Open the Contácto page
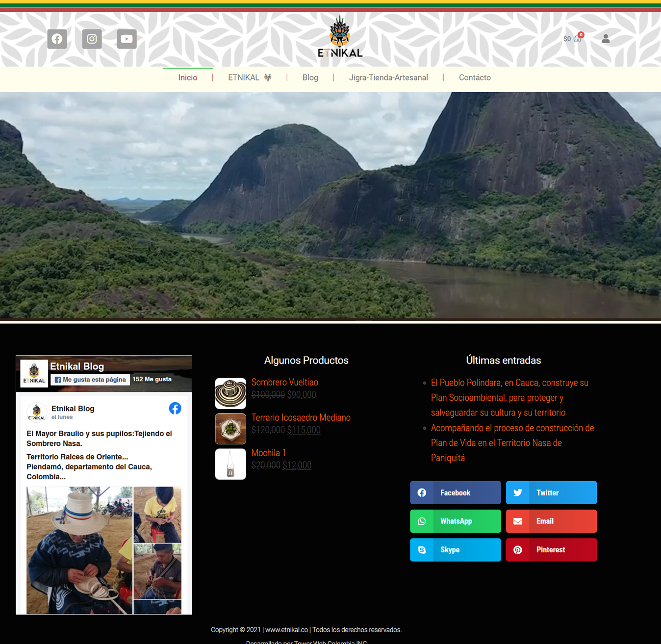 (474, 77)
